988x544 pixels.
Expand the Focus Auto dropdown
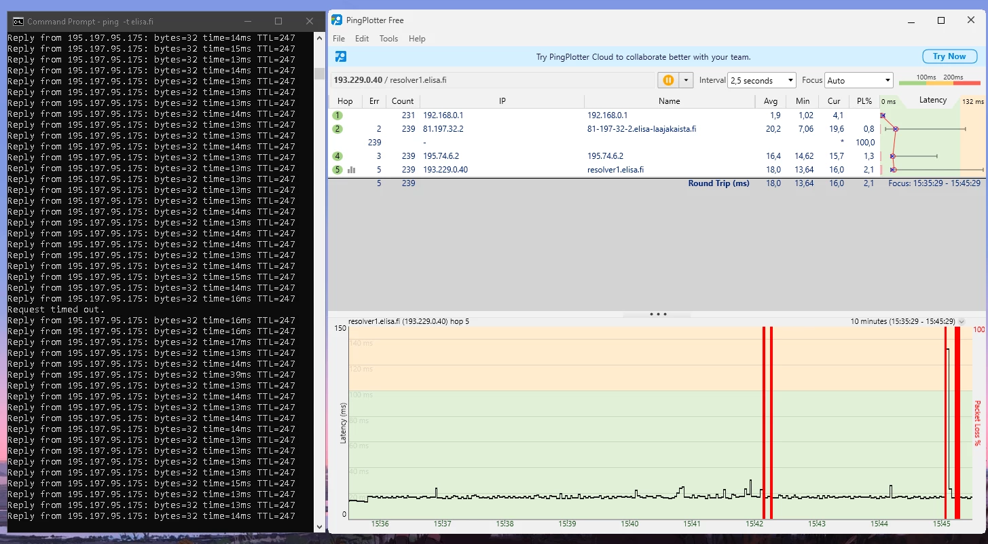click(858, 80)
